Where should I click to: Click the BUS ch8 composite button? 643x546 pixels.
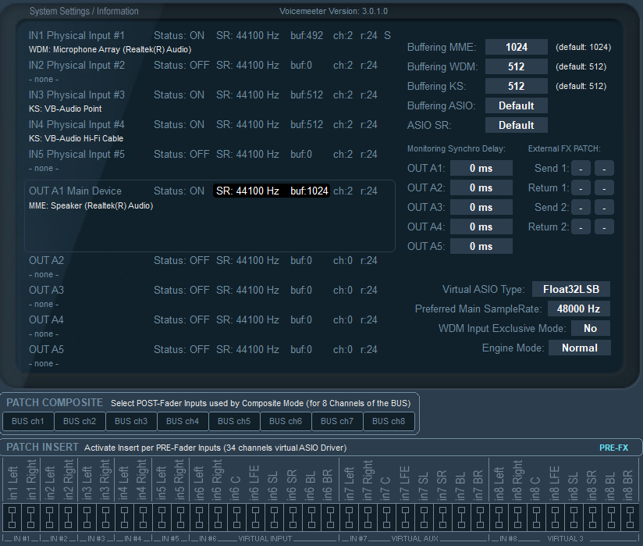391,422
